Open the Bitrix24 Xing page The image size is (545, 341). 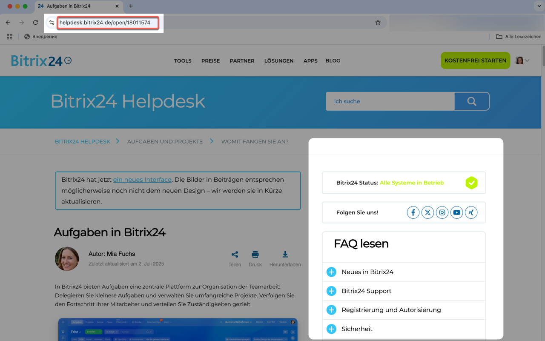(x=471, y=212)
